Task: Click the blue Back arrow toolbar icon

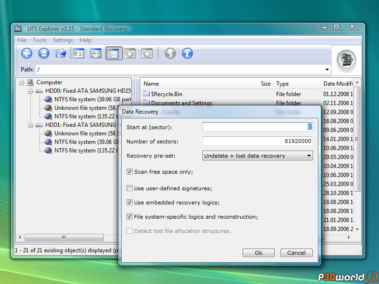Action: pyautogui.click(x=27, y=53)
